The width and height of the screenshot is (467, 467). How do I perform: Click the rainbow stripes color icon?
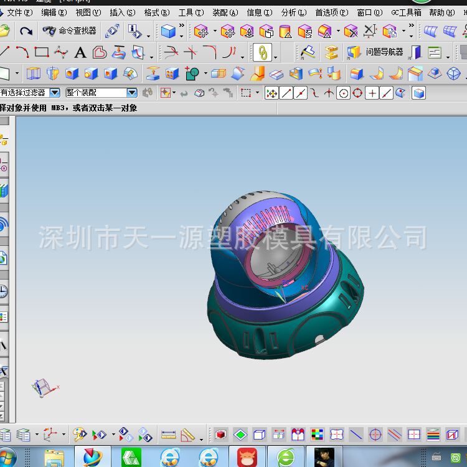433,435
